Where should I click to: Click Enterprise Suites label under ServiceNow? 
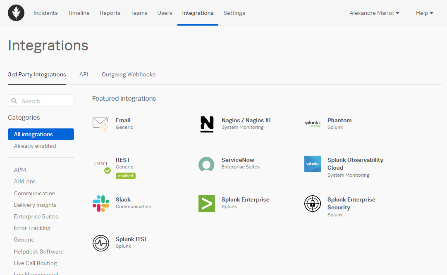(240, 167)
